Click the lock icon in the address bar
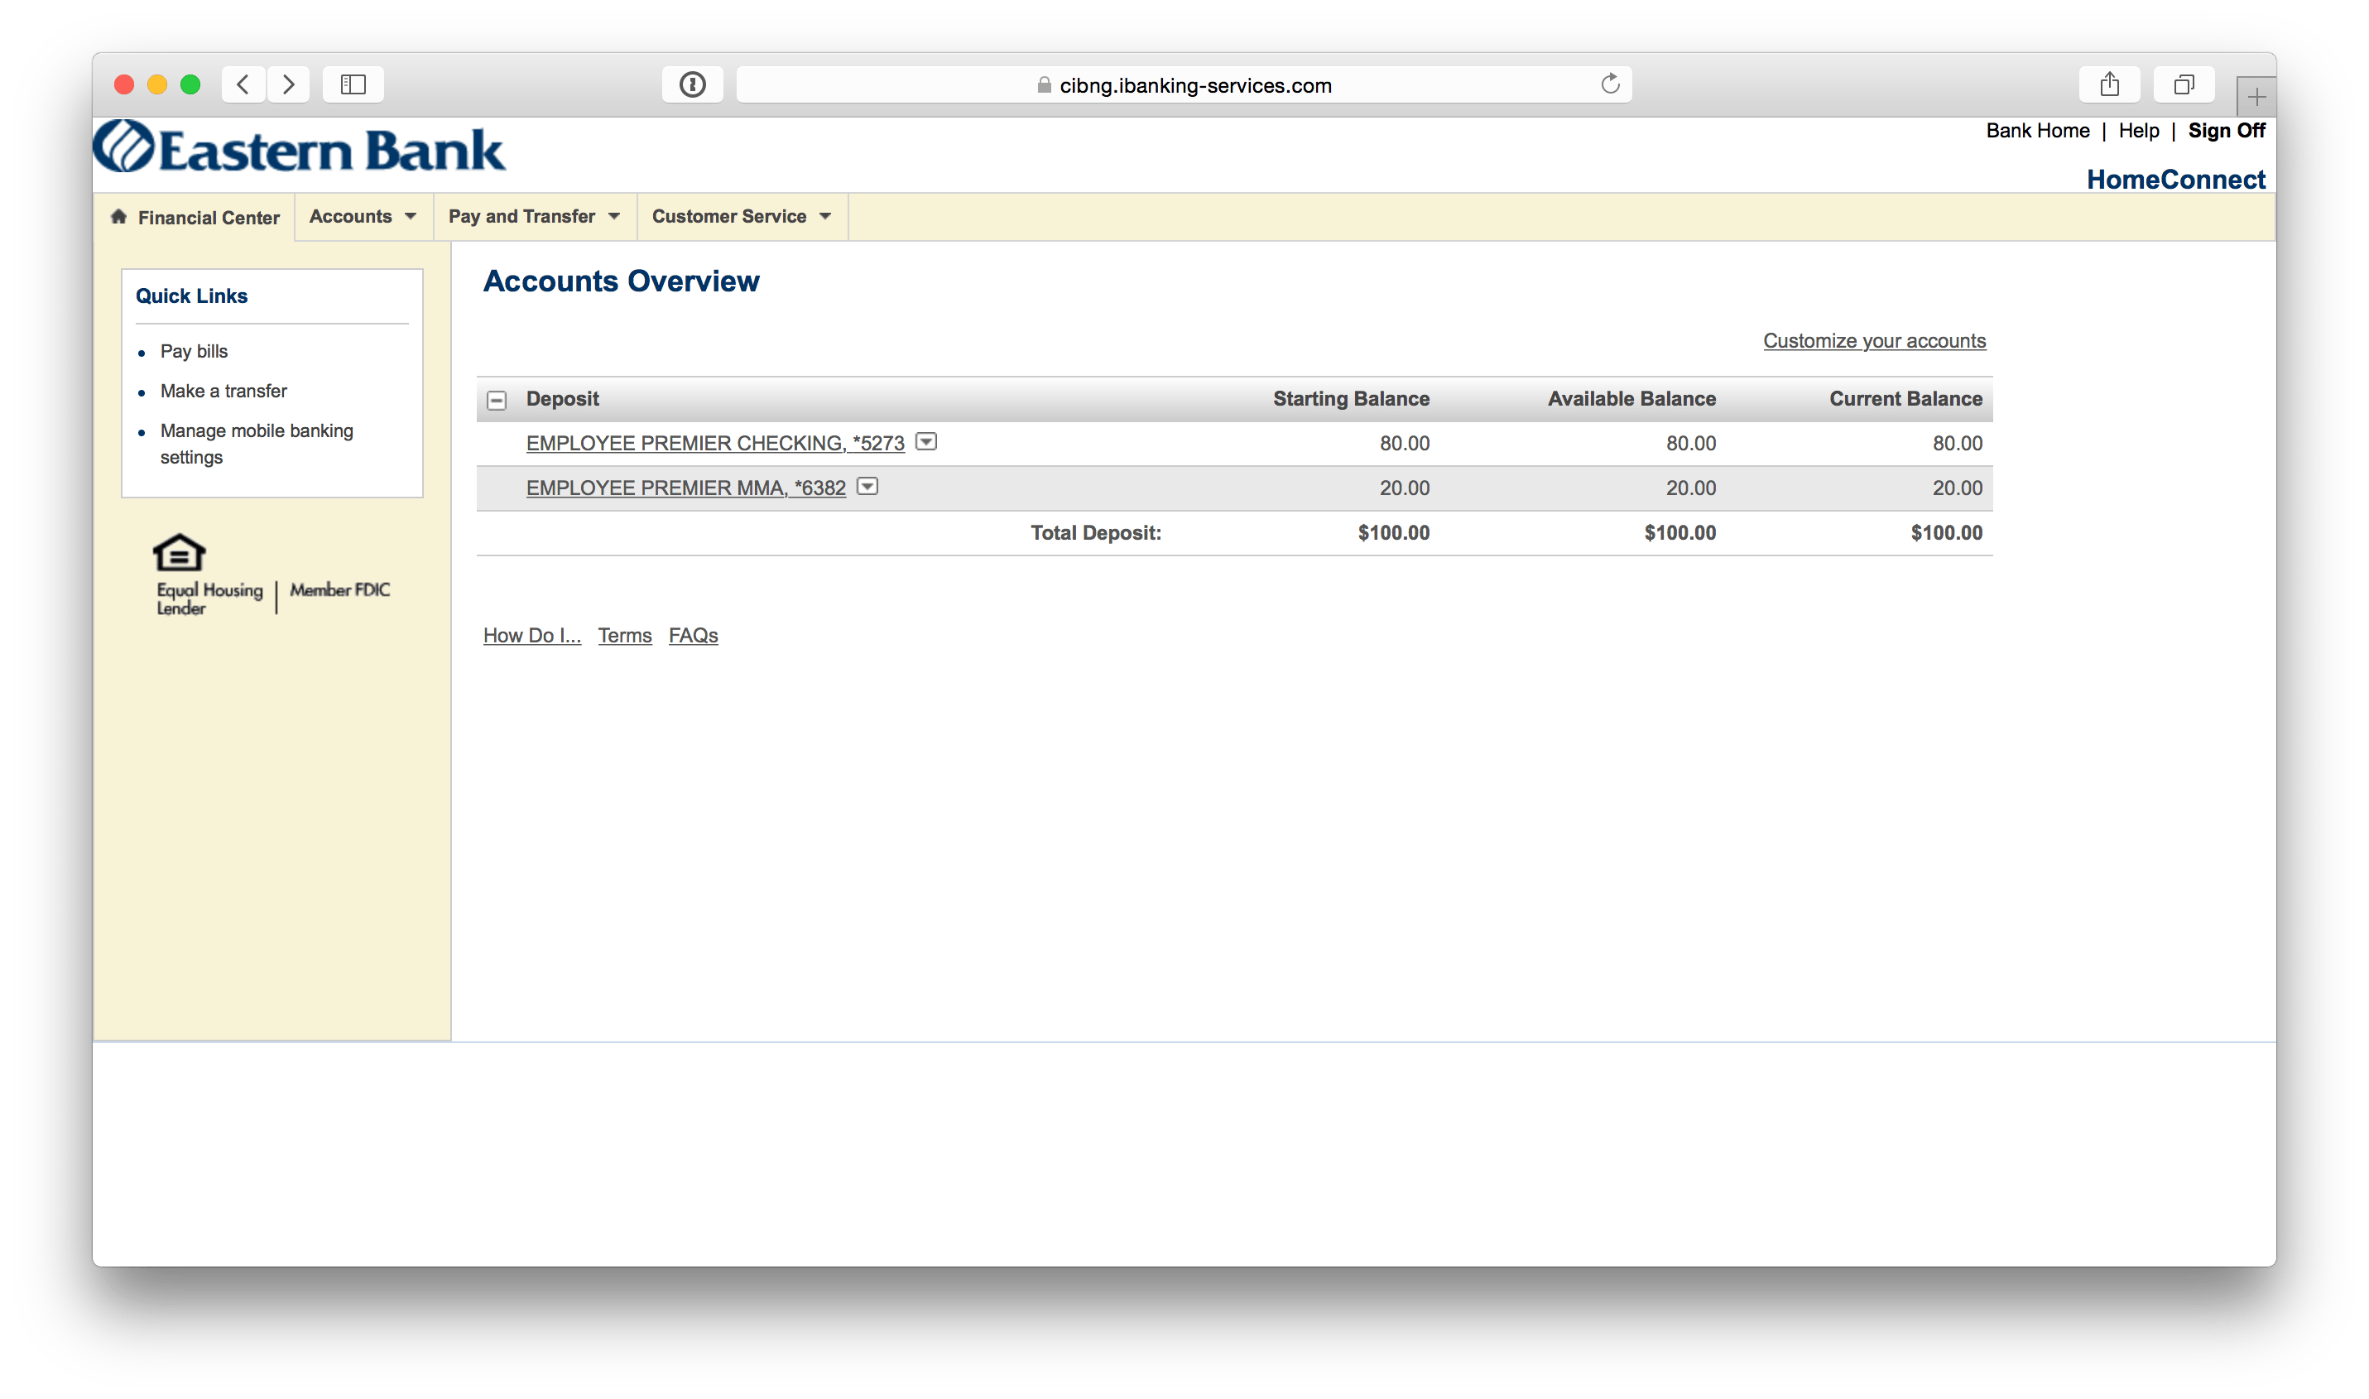Image resolution: width=2369 pixels, height=1399 pixels. coord(1045,84)
